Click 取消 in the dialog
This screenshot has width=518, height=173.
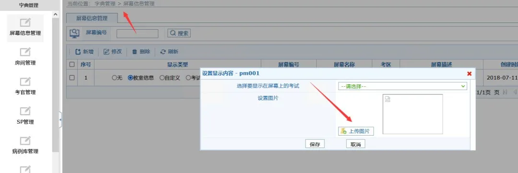pos(355,144)
